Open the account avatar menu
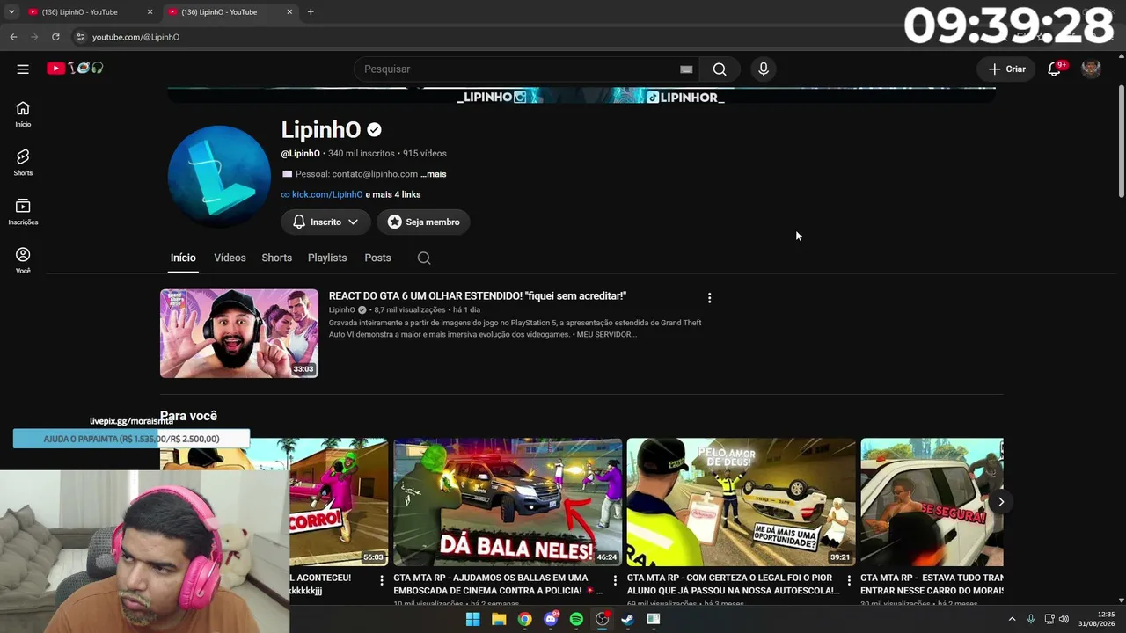 (1091, 69)
